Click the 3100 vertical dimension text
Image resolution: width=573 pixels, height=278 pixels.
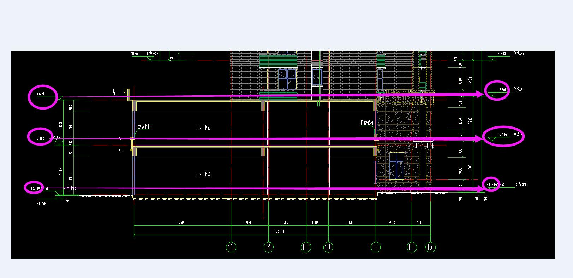tap(71, 178)
